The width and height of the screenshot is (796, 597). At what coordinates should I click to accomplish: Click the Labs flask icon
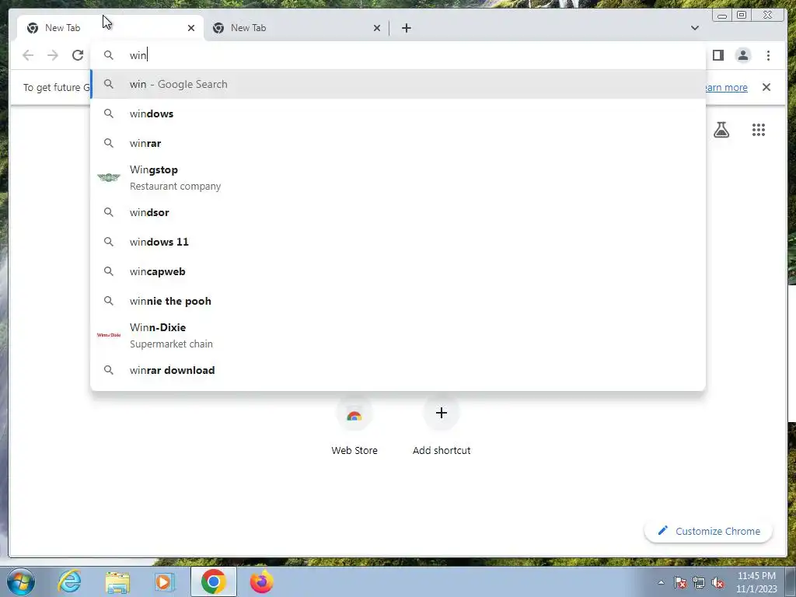[721, 130]
